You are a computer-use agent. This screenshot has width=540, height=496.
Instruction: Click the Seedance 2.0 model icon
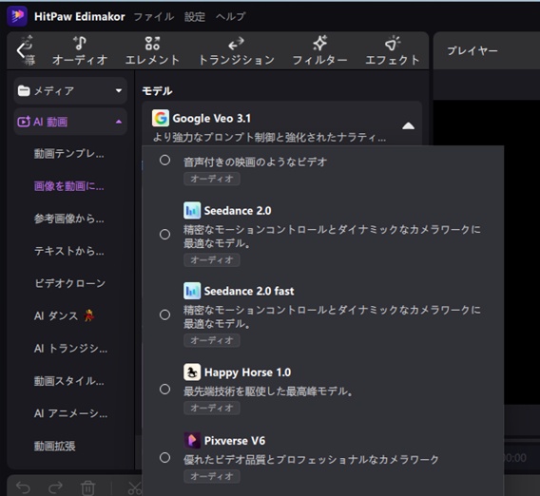[x=192, y=210]
